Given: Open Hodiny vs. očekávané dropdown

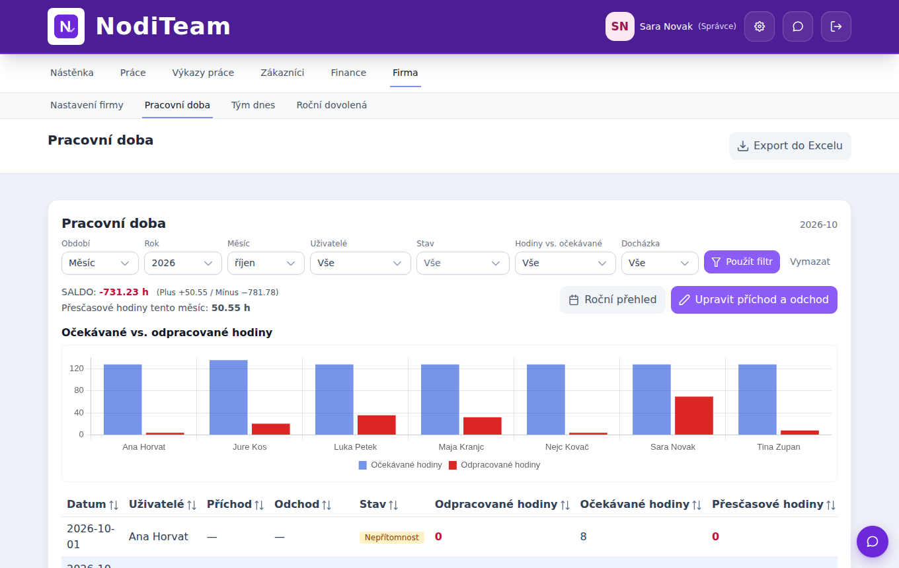Looking at the screenshot, I should [x=565, y=263].
